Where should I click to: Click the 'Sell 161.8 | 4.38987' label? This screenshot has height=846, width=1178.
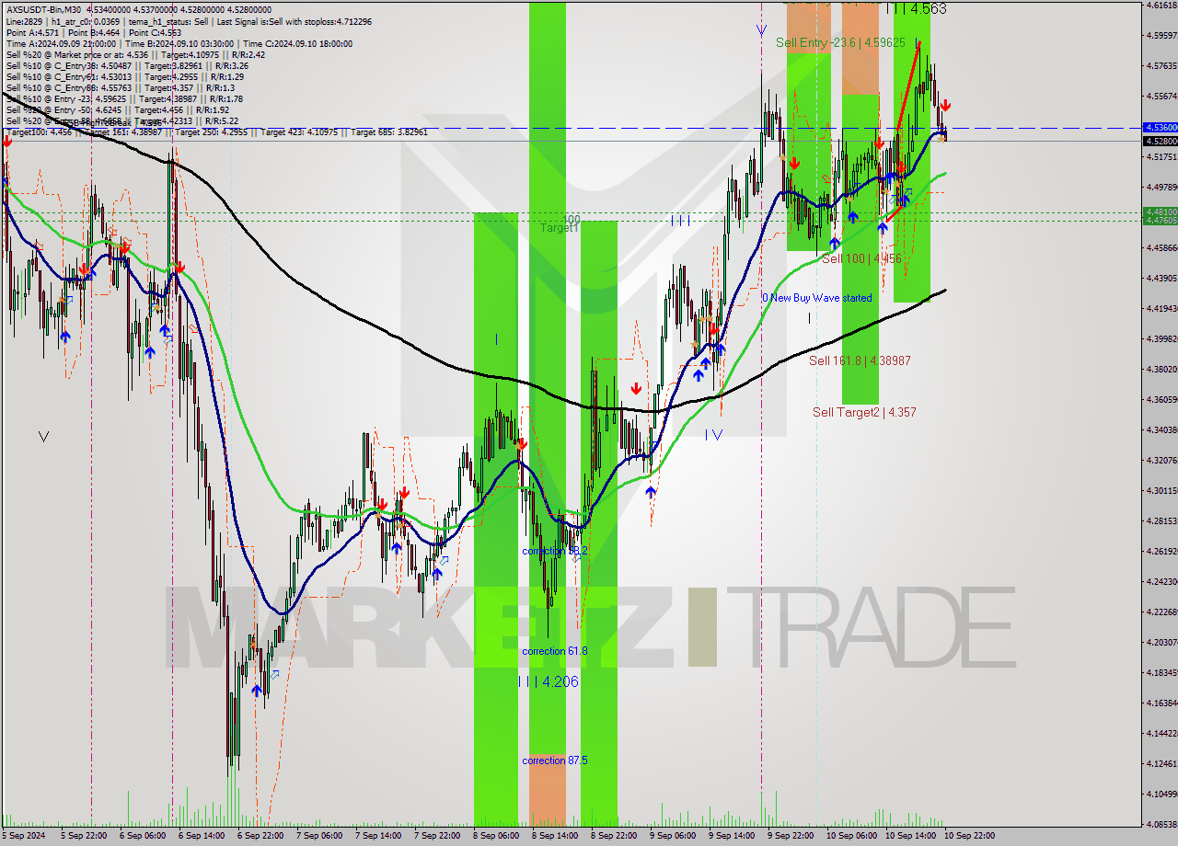pos(860,360)
